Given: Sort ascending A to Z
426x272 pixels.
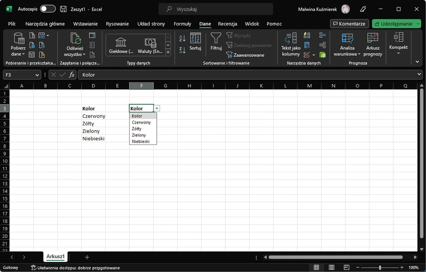Looking at the screenshot, I should [182, 38].
